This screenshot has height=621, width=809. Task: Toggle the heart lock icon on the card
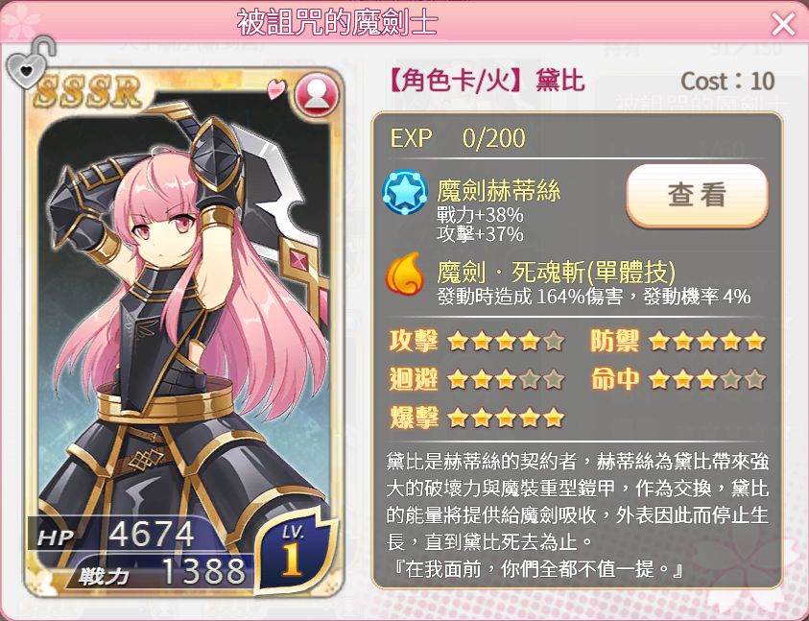[30, 62]
